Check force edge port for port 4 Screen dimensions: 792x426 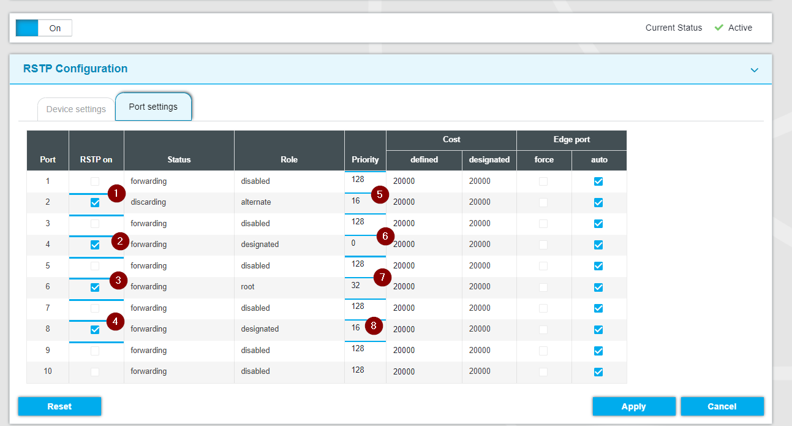click(x=543, y=245)
